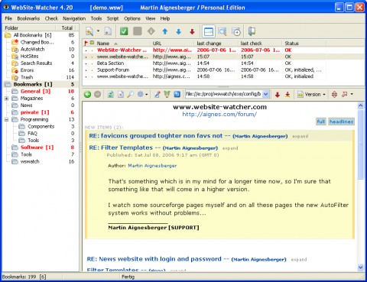Select the Trash folder
This screenshot has width=367, height=282.
click(x=27, y=77)
